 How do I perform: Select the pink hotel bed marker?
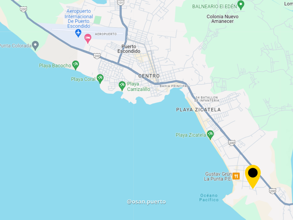pos(88,38)
